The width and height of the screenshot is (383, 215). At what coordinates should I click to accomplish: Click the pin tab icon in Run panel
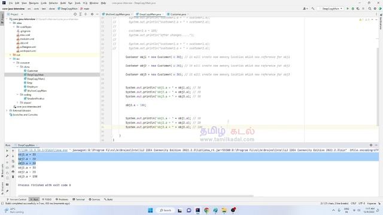7,191
